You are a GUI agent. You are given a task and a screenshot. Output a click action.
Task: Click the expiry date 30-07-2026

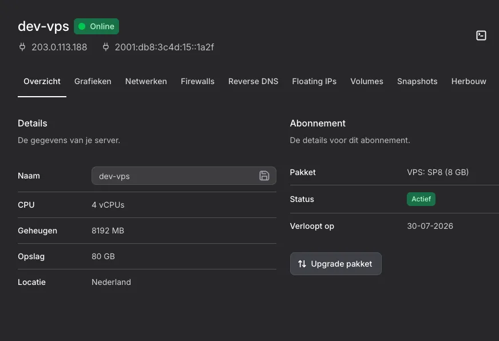click(430, 226)
